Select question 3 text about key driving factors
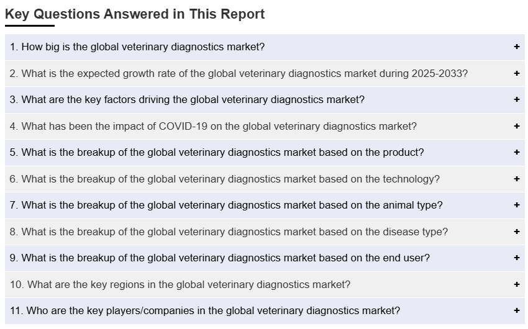The width and height of the screenshot is (528, 329). [x=187, y=100]
